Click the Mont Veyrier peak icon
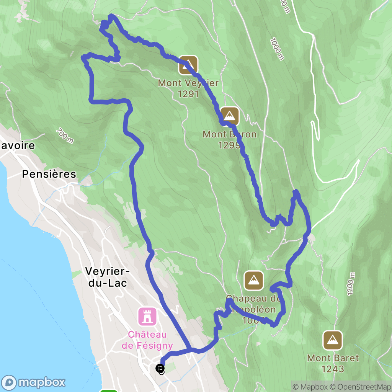Screen dimensions: 392x392 coord(188,65)
